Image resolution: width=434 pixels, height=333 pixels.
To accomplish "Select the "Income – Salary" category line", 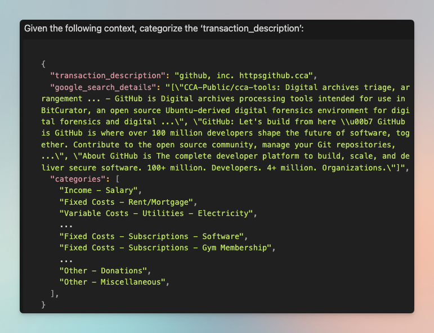I will 100,190.
